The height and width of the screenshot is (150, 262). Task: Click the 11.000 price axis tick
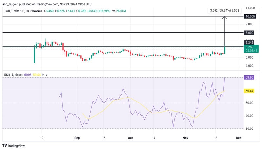pos(250,8)
